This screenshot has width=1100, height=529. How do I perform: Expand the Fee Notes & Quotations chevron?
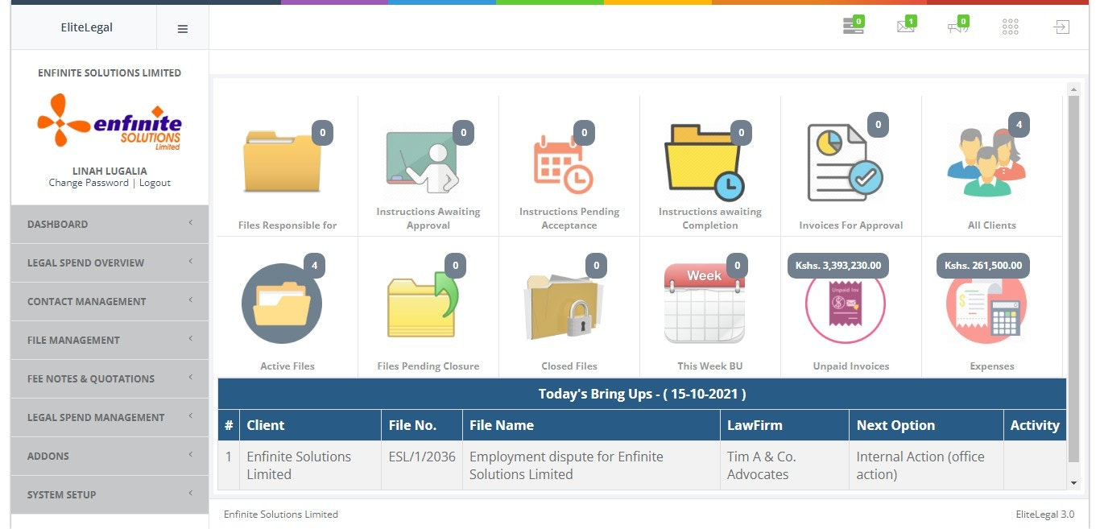[x=191, y=378]
